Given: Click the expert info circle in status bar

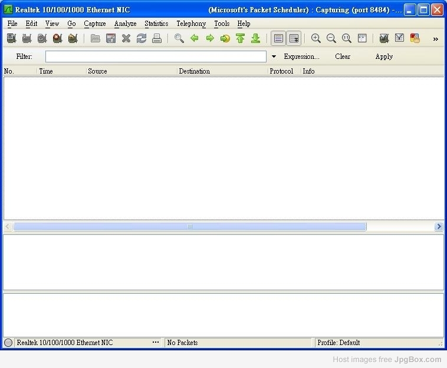Looking at the screenshot, I should coord(8,343).
